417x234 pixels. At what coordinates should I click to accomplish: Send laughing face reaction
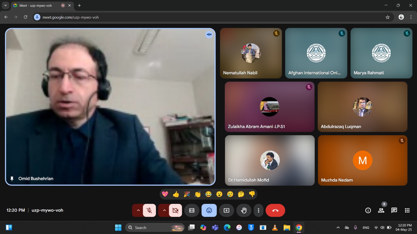tap(208, 194)
